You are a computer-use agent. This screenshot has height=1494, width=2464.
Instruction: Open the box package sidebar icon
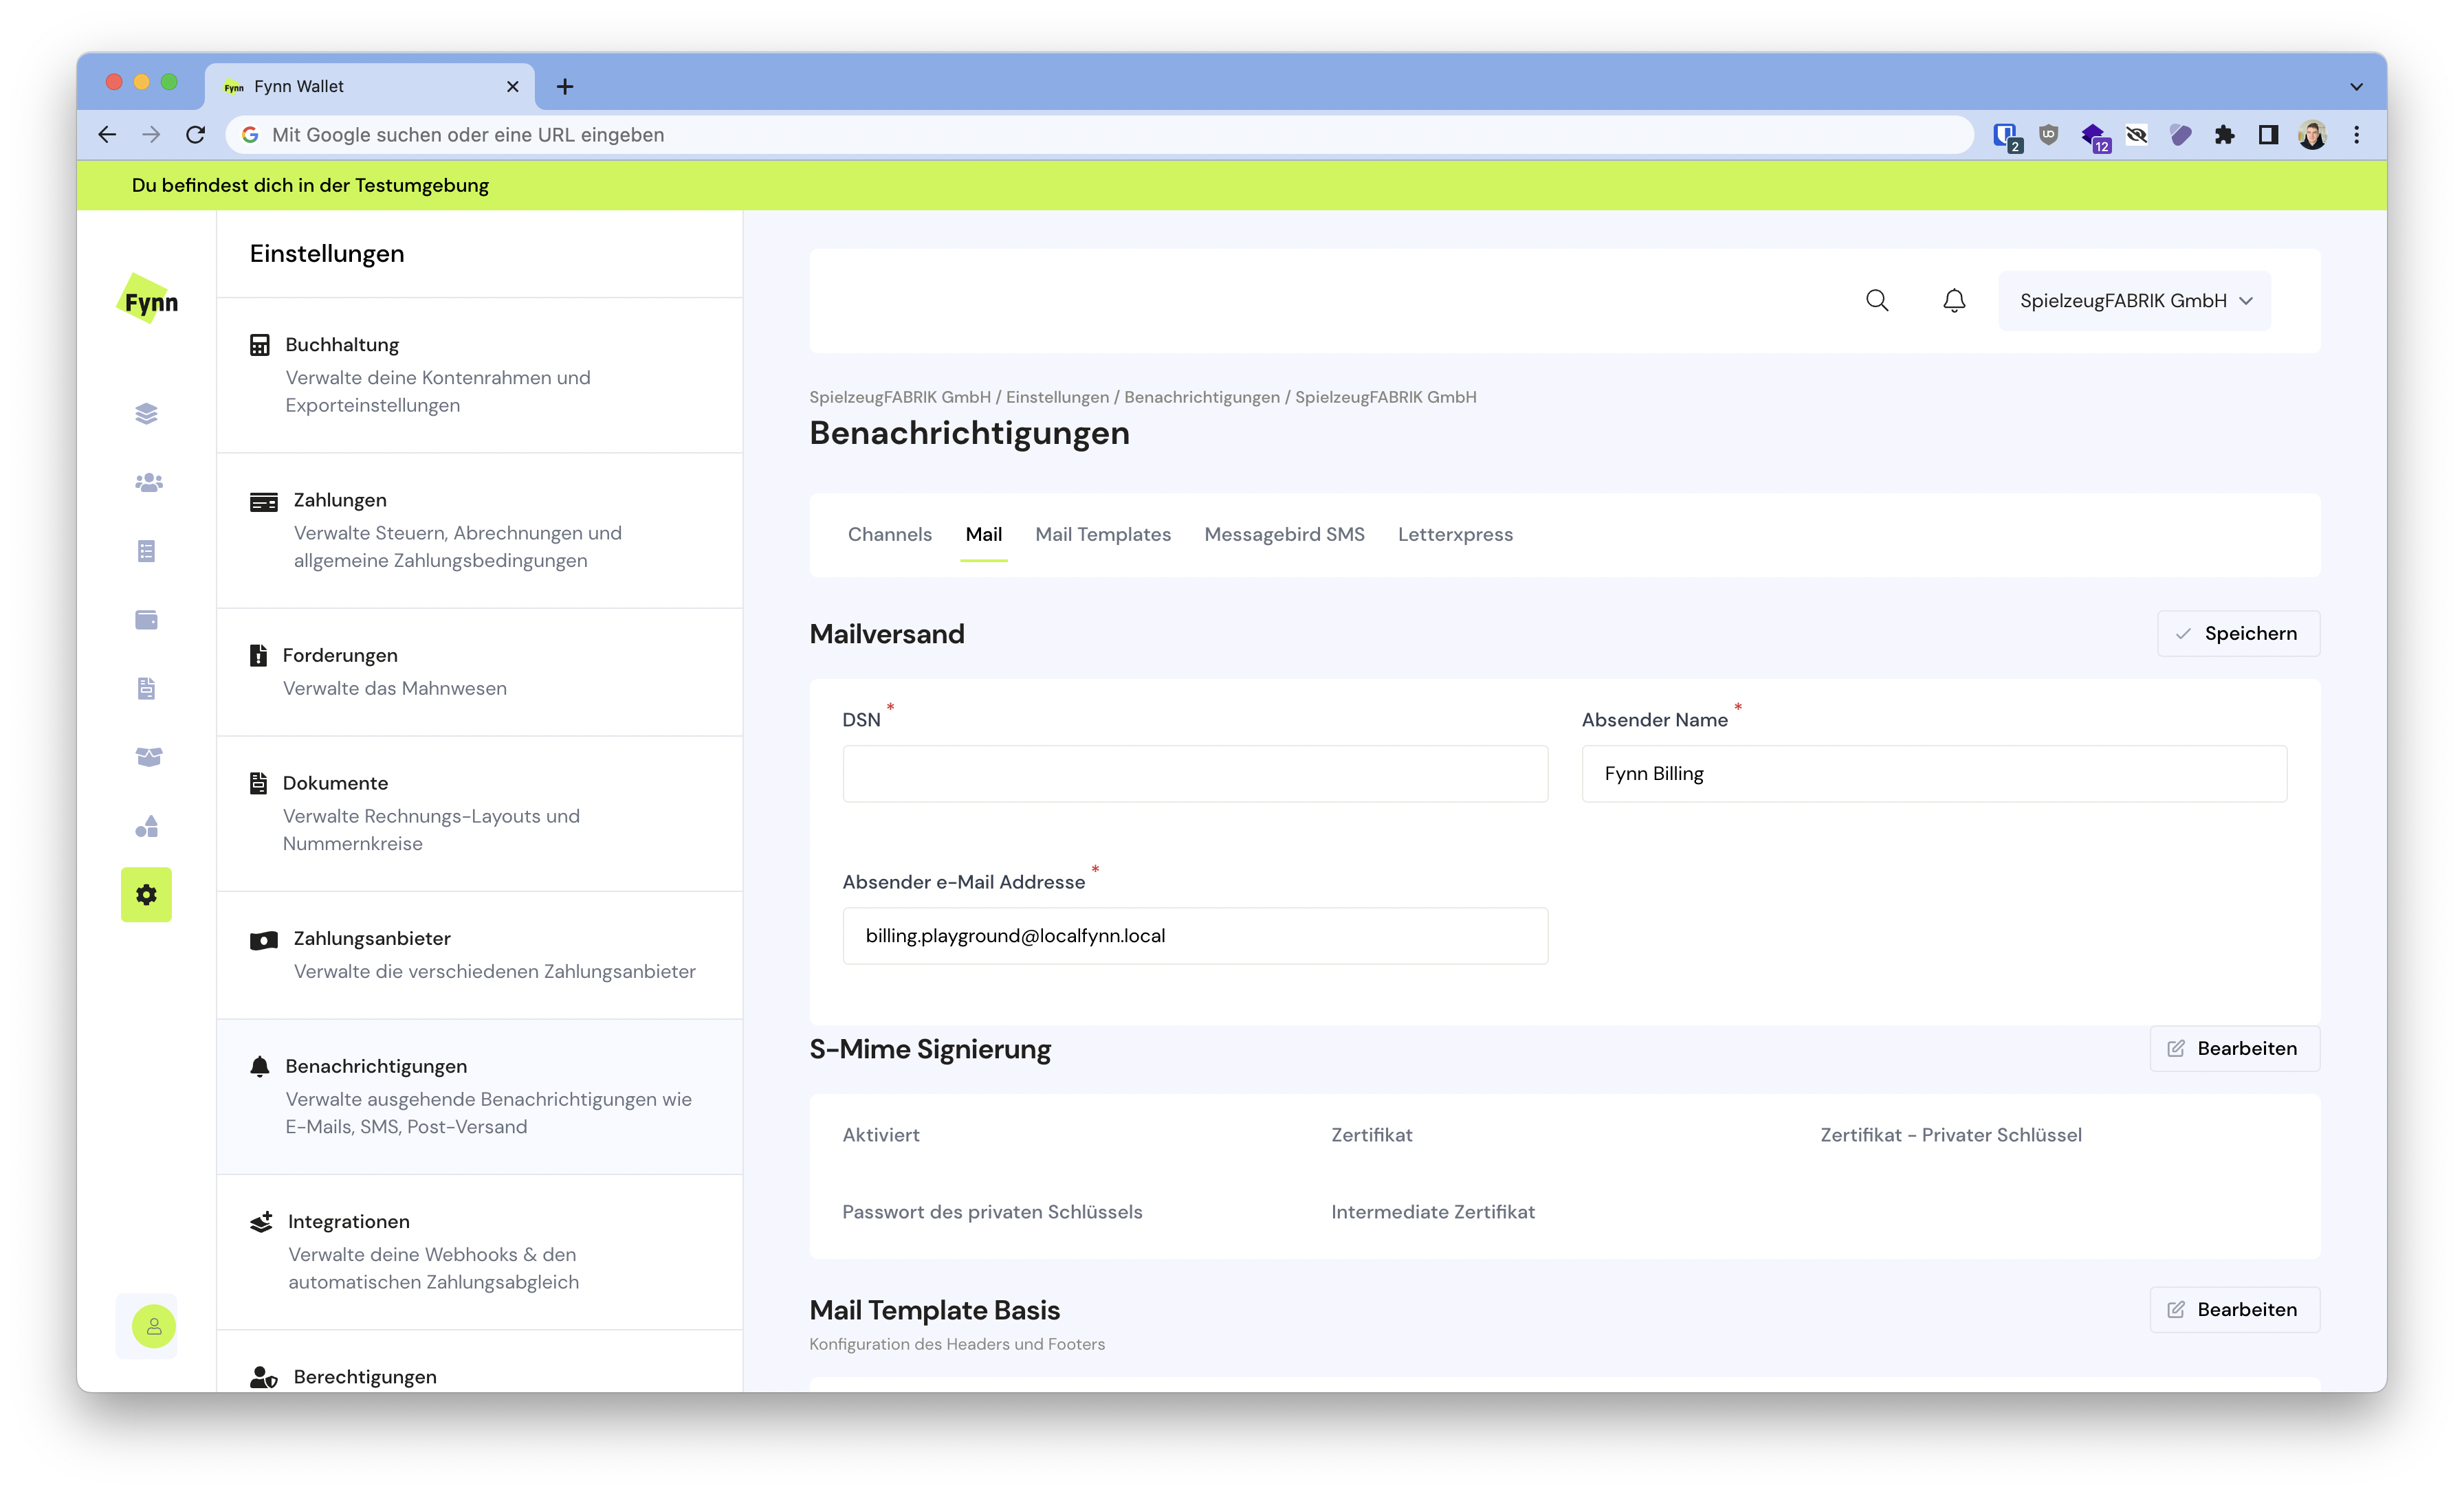148,757
